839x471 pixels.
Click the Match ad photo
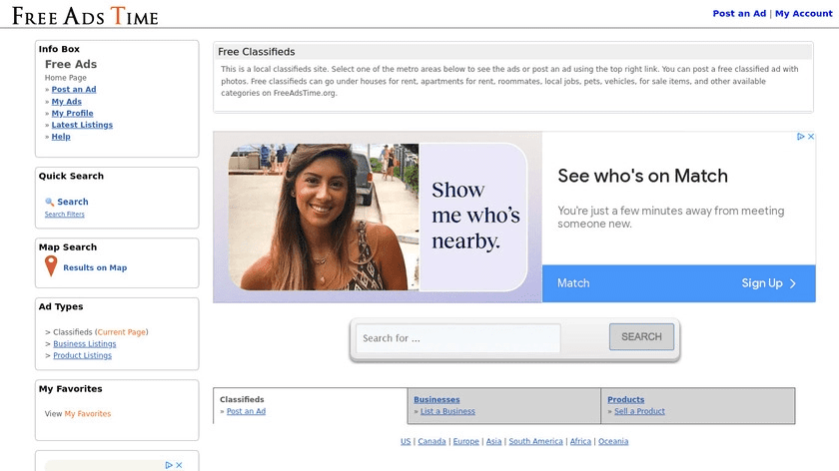[x=324, y=218]
